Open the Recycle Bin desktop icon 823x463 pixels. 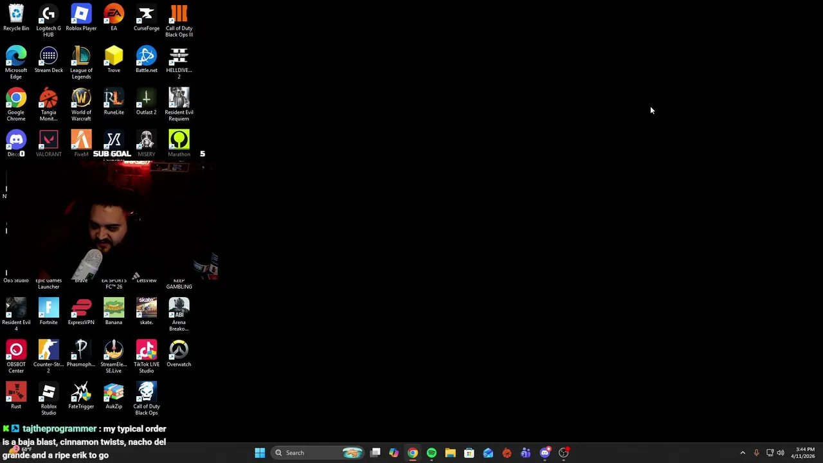(x=16, y=18)
